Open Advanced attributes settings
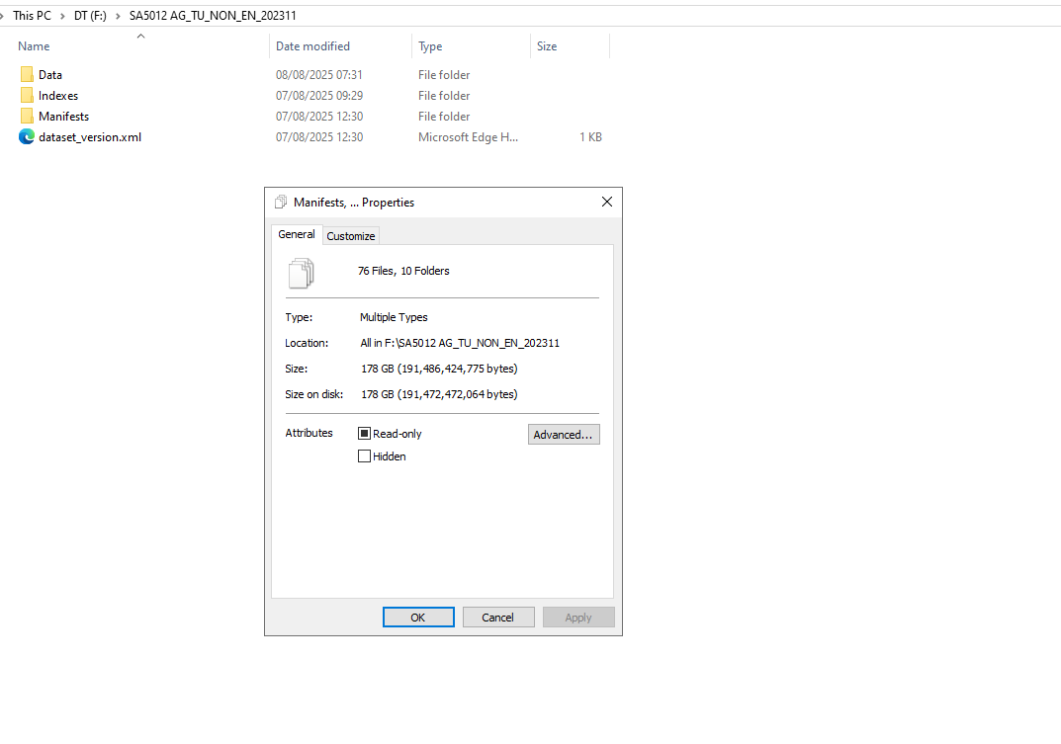The height and width of the screenshot is (744, 1061). click(x=564, y=434)
